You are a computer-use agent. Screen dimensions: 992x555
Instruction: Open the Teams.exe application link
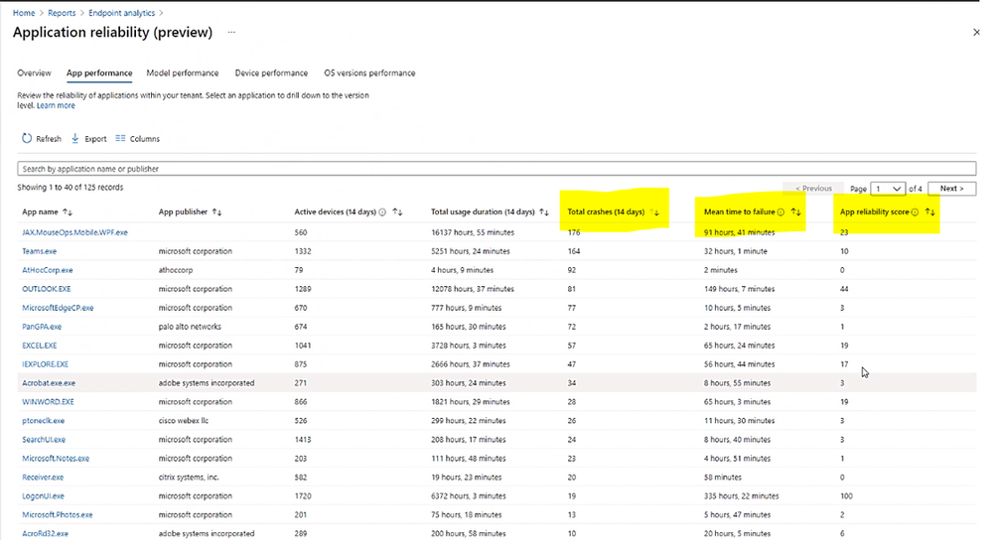coord(40,251)
